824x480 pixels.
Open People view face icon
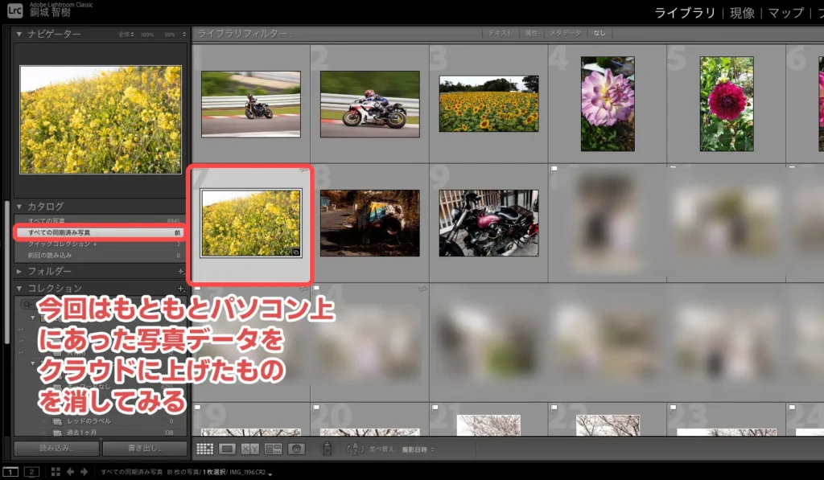[x=296, y=449]
